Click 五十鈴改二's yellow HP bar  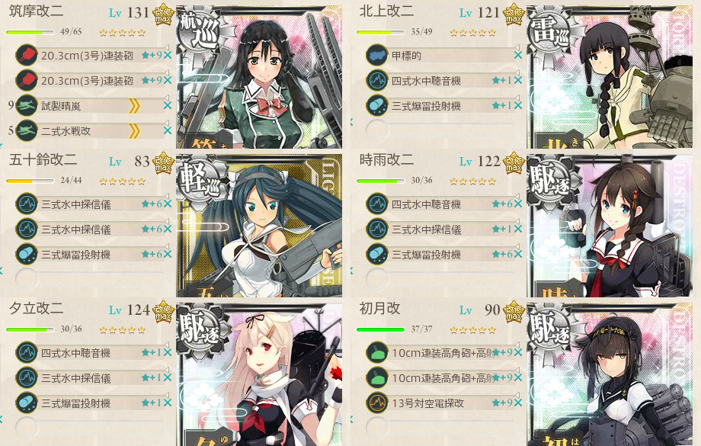[x=30, y=181]
